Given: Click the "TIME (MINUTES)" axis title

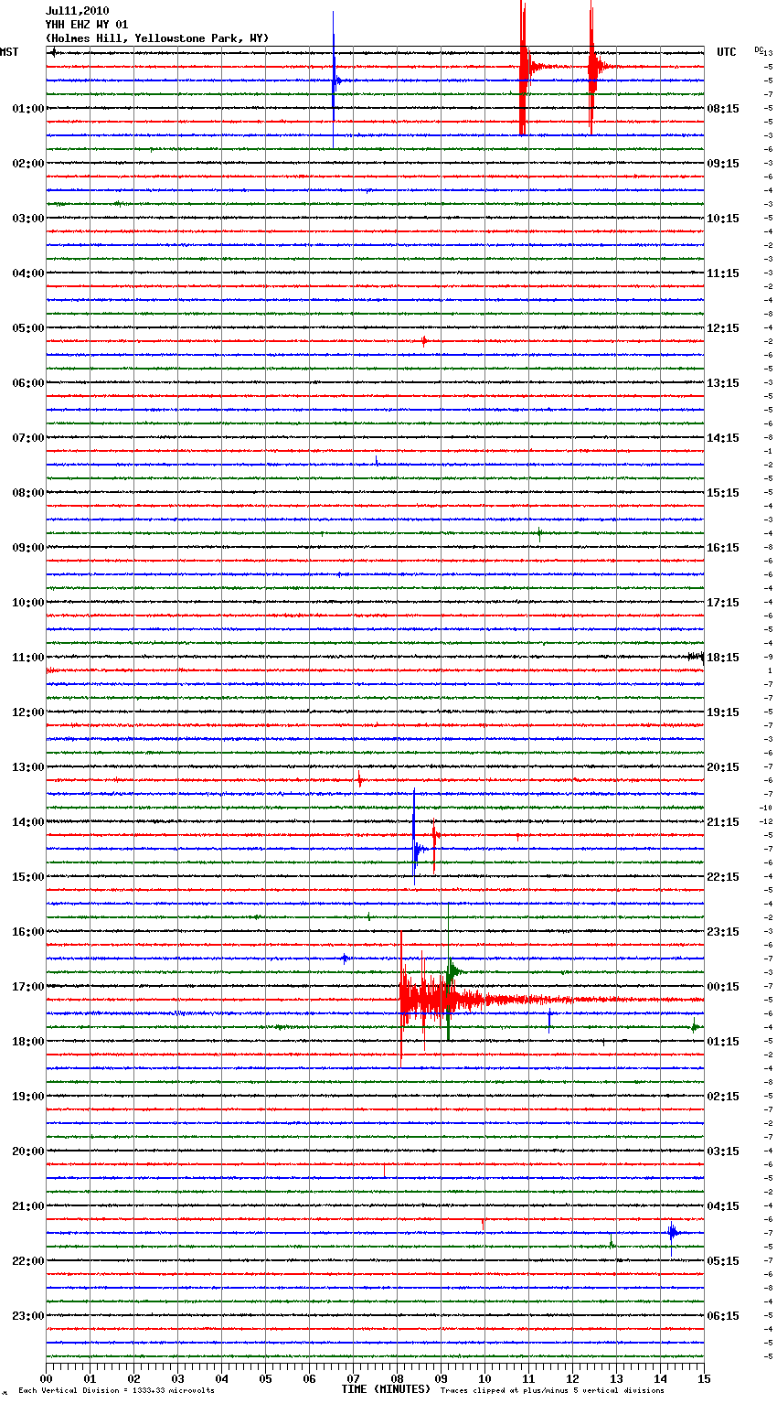Looking at the screenshot, I should click(x=386, y=1389).
